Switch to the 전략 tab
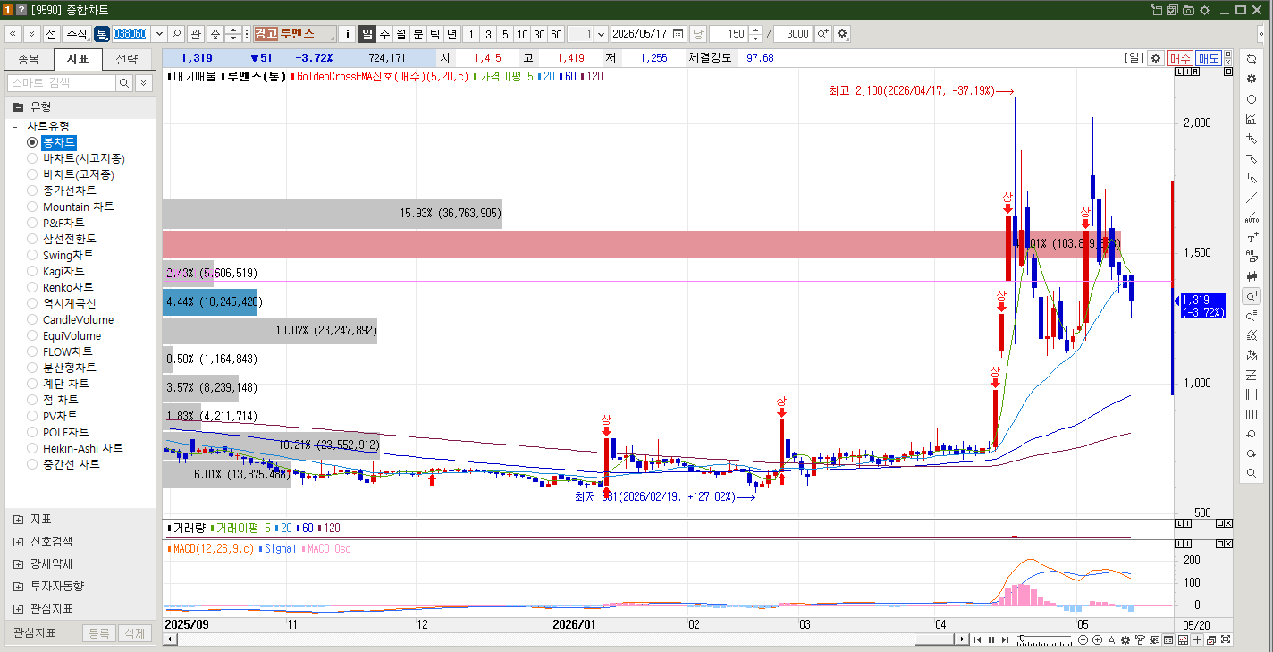This screenshot has width=1273, height=652. 128,60
